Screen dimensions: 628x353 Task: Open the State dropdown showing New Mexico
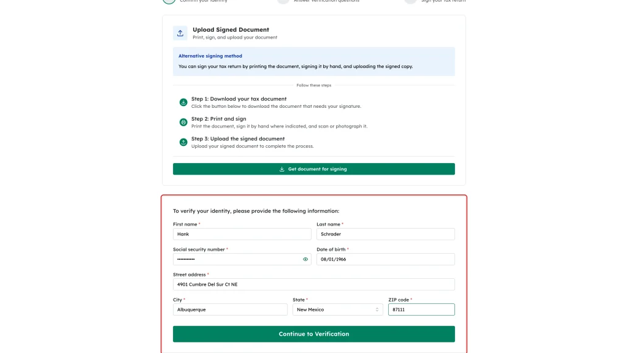point(338,309)
